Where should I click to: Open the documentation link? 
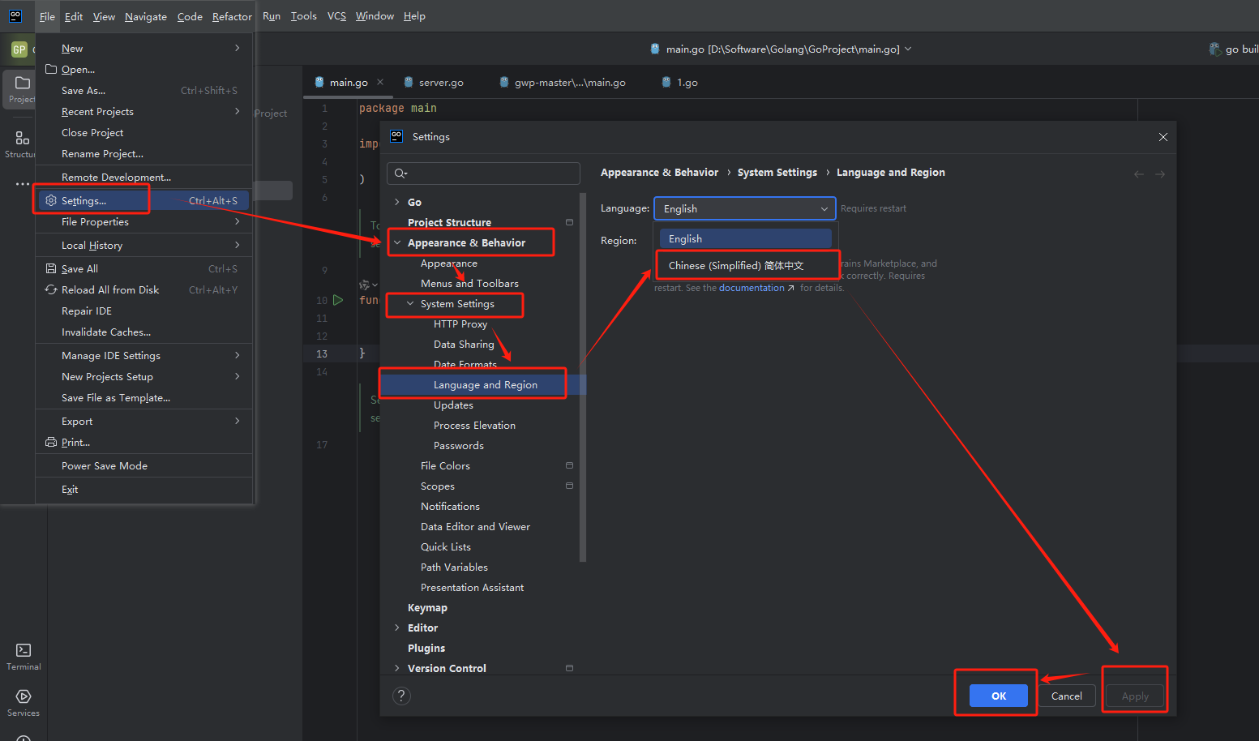click(752, 288)
